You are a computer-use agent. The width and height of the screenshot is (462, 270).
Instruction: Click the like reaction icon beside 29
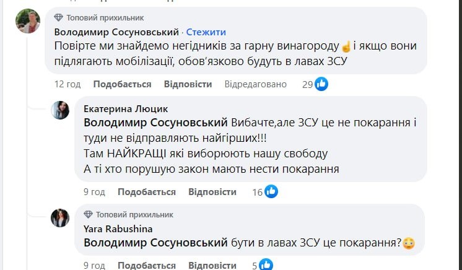(321, 84)
